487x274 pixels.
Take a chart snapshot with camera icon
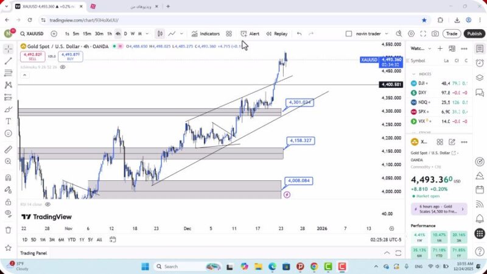[435, 33]
